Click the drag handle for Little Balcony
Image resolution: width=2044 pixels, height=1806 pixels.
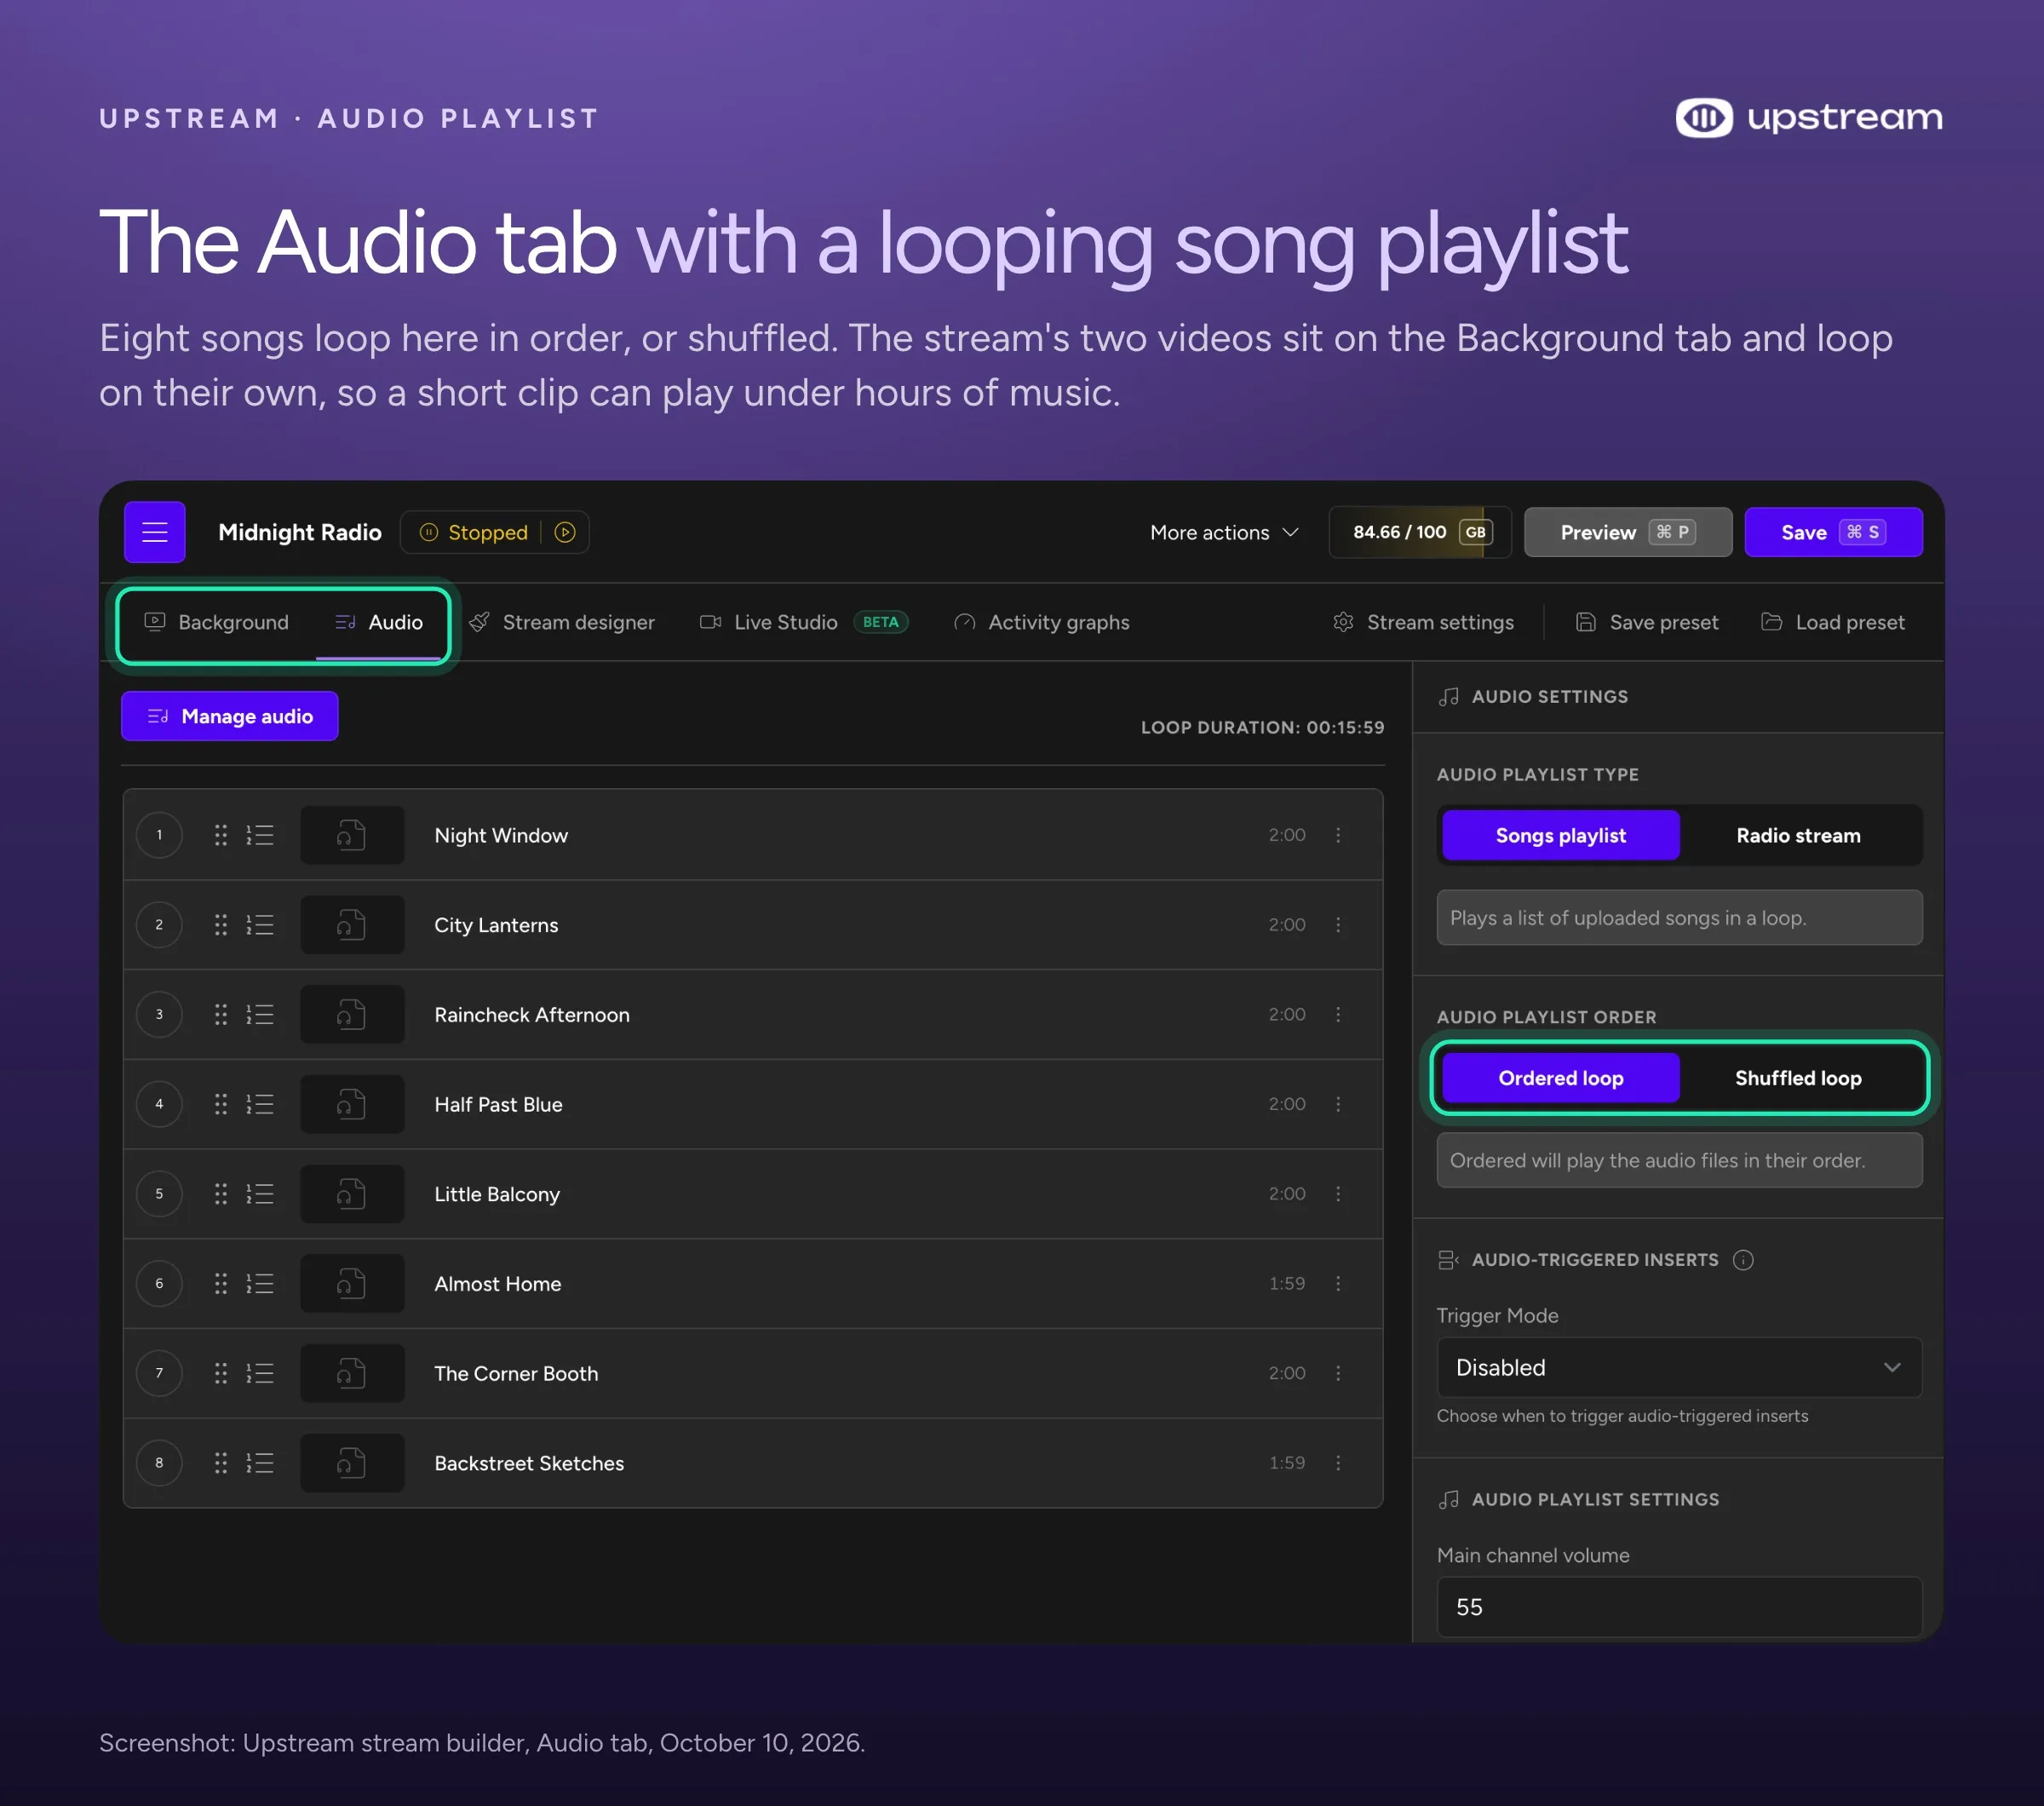click(x=221, y=1194)
